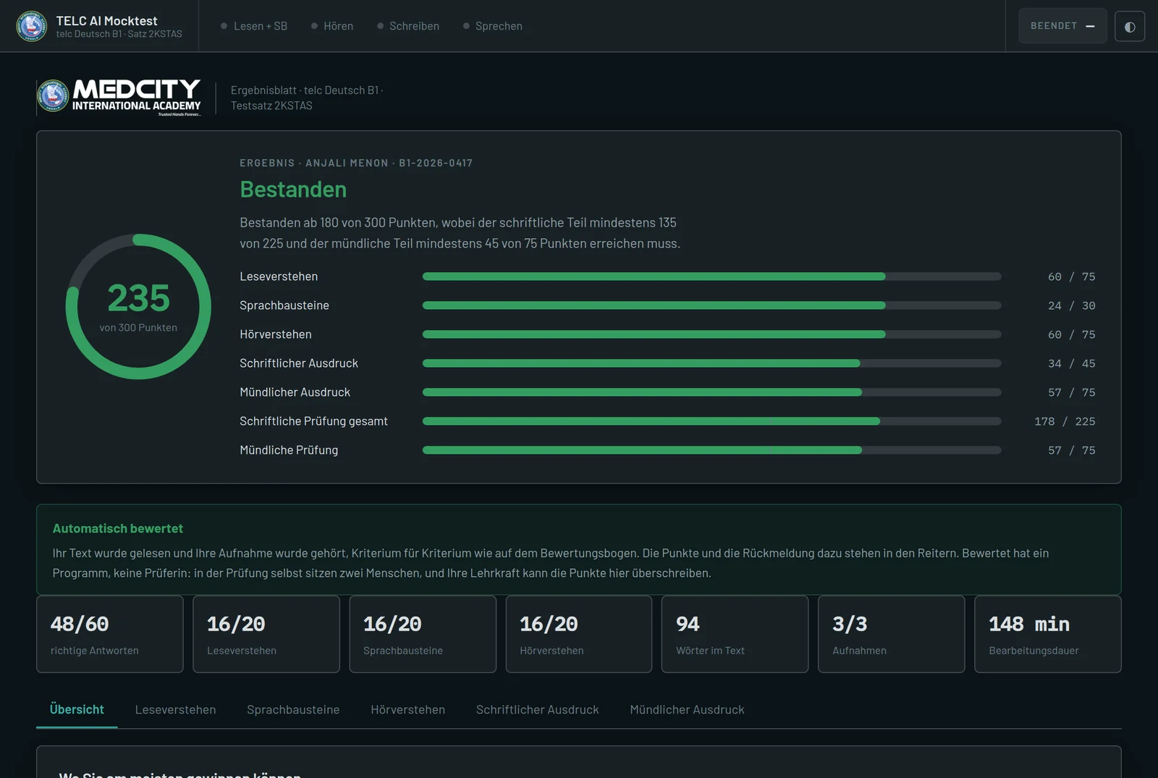Switch to the Sprachbausteine tab
This screenshot has height=778, width=1158.
click(x=293, y=709)
